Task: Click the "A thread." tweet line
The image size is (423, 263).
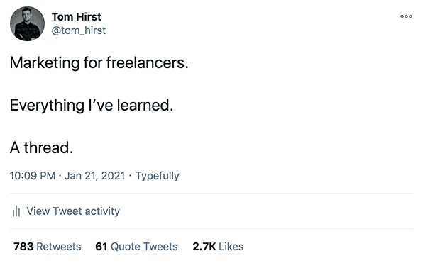Action: [x=42, y=147]
